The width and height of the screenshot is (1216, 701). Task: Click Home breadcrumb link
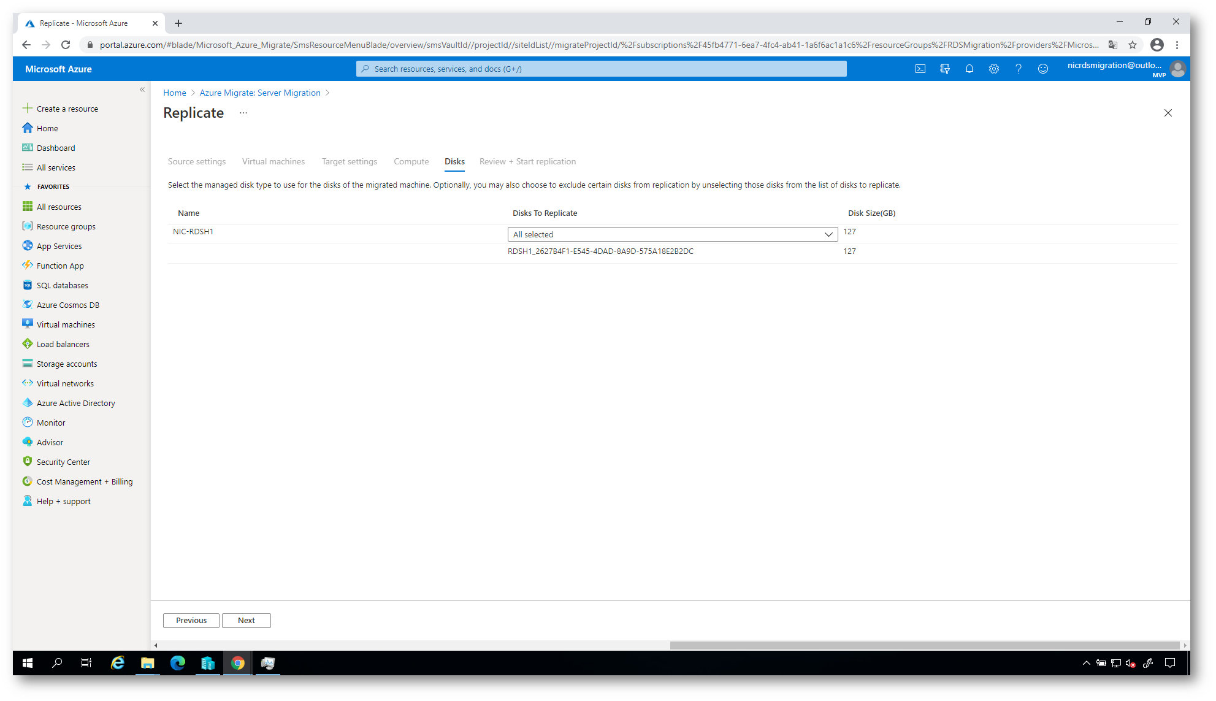175,93
